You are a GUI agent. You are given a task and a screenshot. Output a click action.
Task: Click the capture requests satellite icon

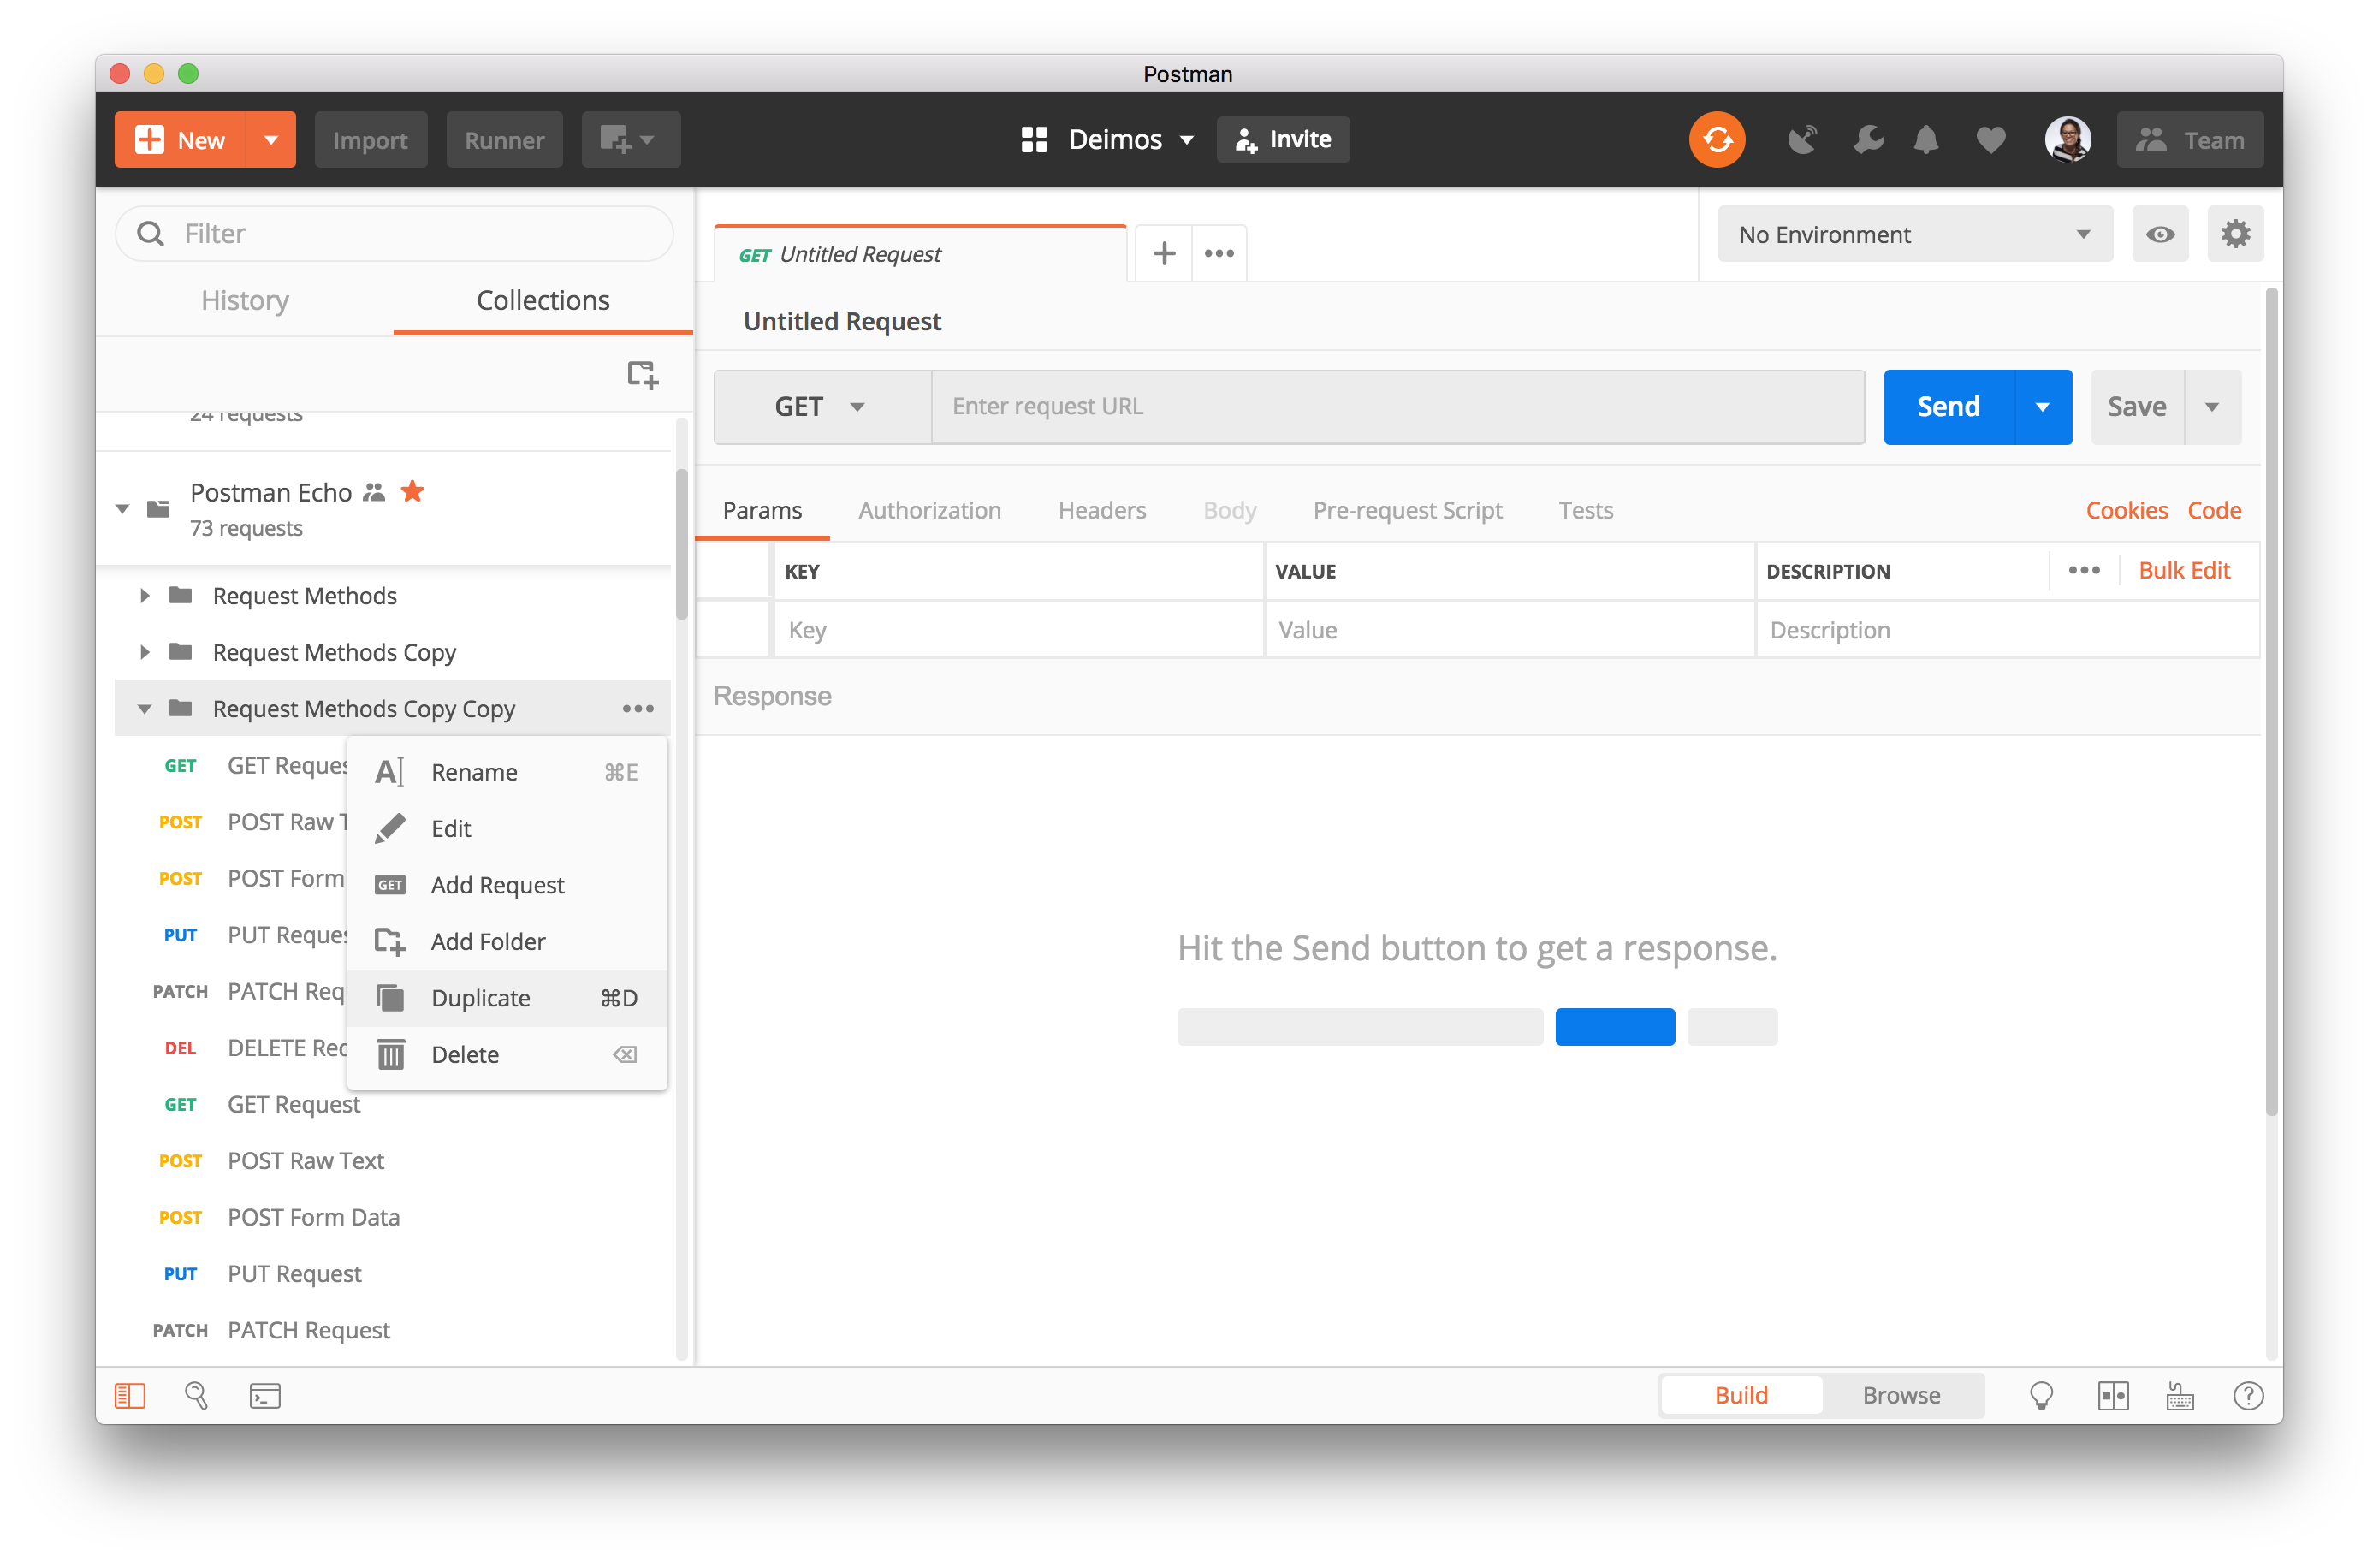click(x=1802, y=139)
